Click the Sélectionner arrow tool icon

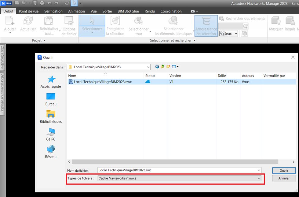click(92, 20)
